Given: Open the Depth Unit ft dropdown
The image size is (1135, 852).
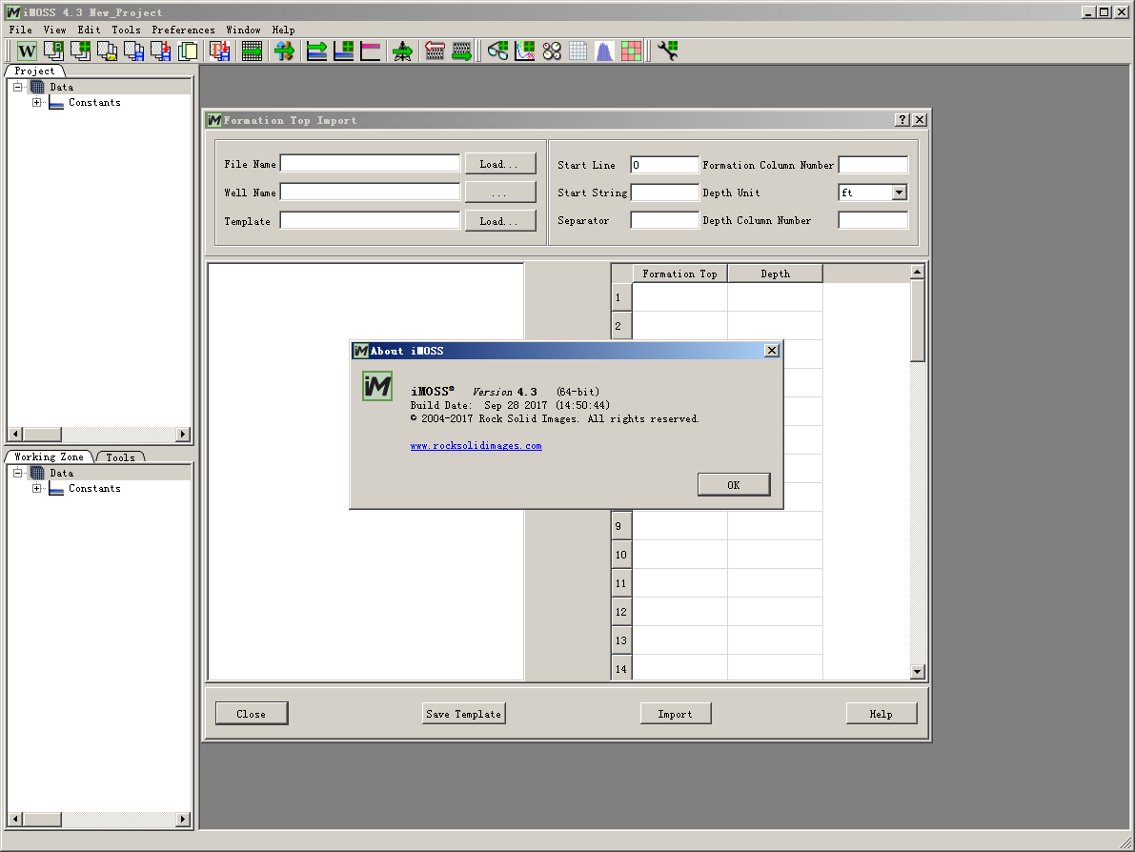Looking at the screenshot, I should 899,193.
